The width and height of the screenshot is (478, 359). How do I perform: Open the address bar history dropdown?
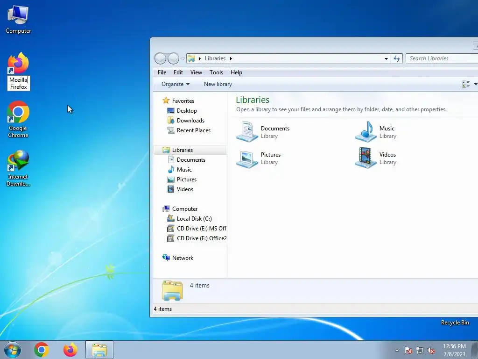click(x=386, y=58)
